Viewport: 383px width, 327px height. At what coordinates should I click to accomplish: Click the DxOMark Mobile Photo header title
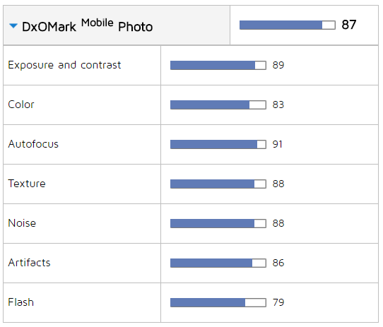pyautogui.click(x=87, y=25)
